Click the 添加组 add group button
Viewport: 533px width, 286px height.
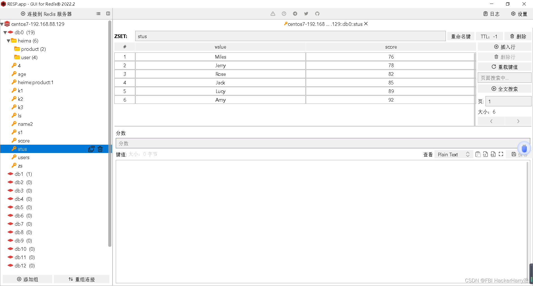click(x=27, y=279)
